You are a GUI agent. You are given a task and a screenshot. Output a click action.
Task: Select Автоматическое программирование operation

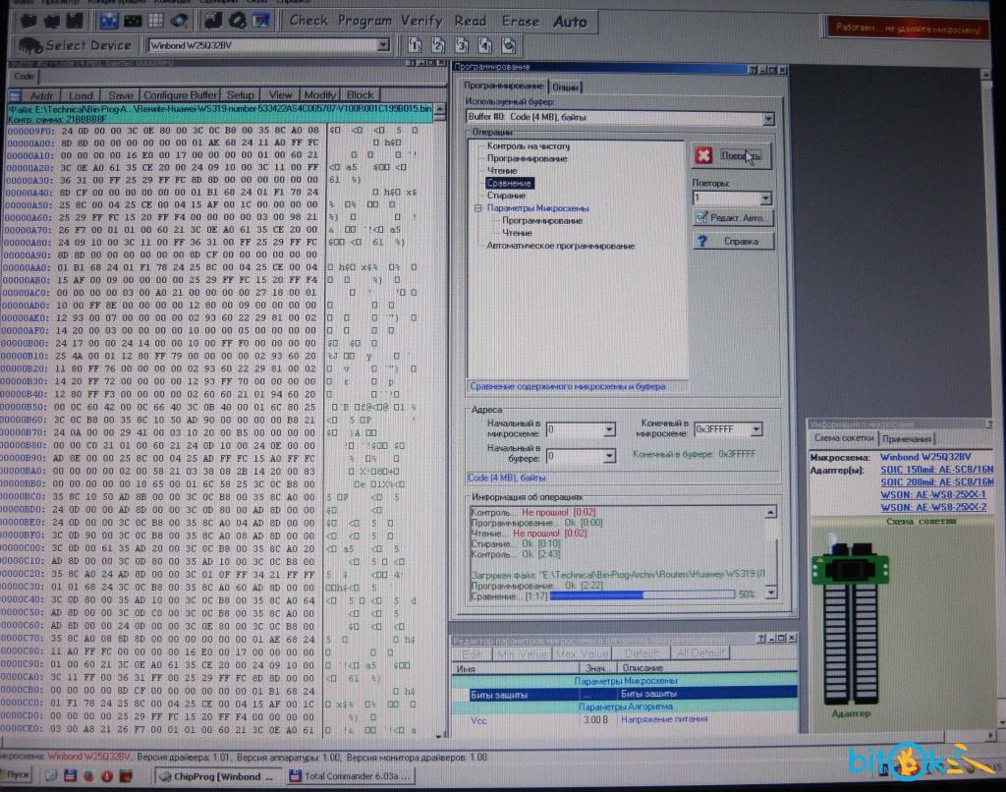pos(560,246)
